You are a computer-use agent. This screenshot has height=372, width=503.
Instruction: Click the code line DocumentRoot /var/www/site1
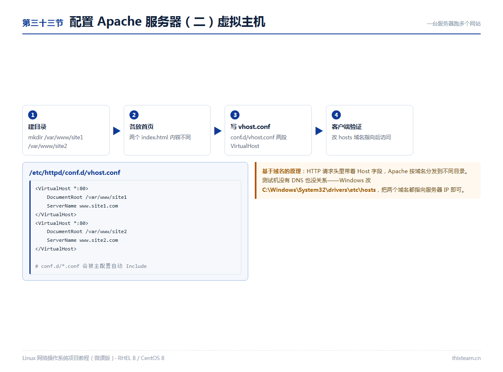pyautogui.click(x=87, y=197)
